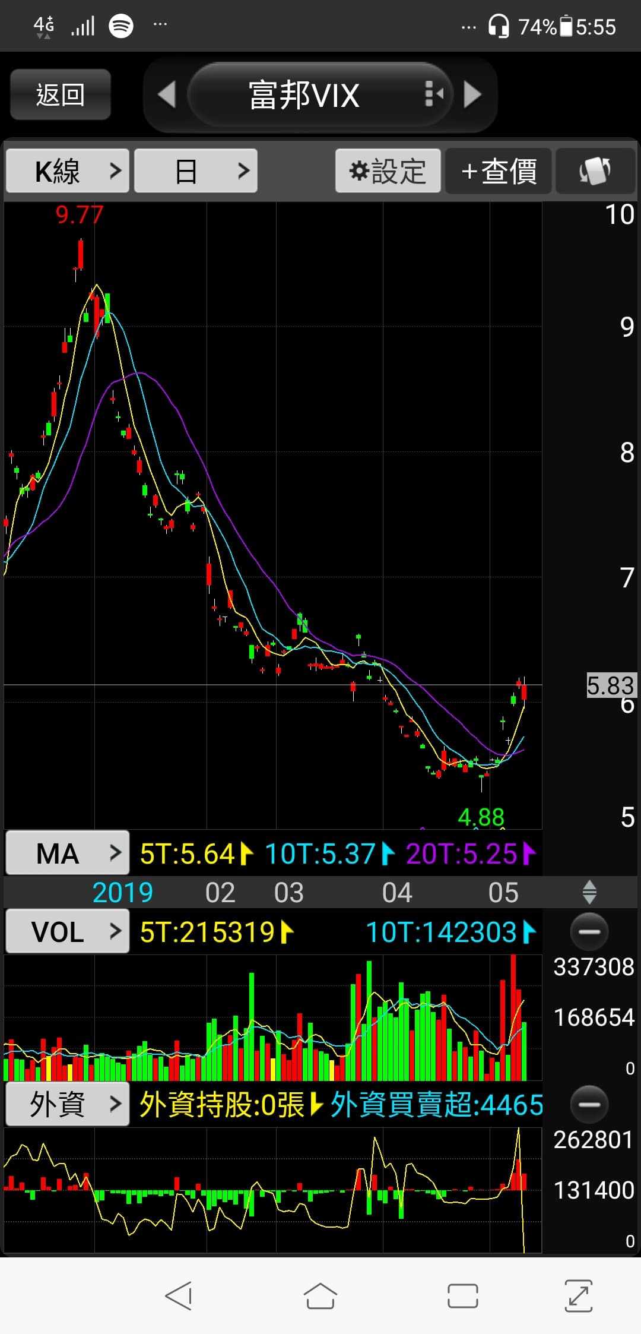Screen dimensions: 641x1334
Task: Rotate chart using the orientation icon
Action: [595, 172]
